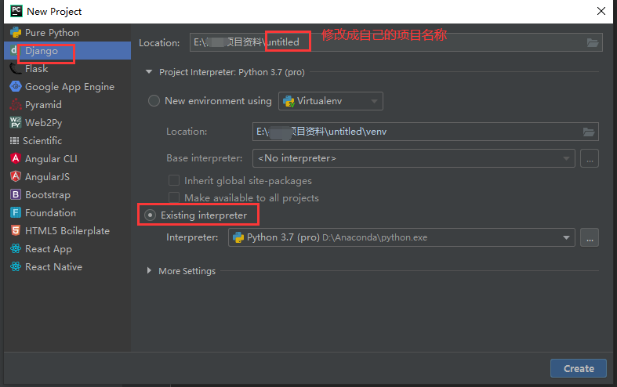The height and width of the screenshot is (387, 617).
Task: Pick the React Native project type
Action: 67,266
